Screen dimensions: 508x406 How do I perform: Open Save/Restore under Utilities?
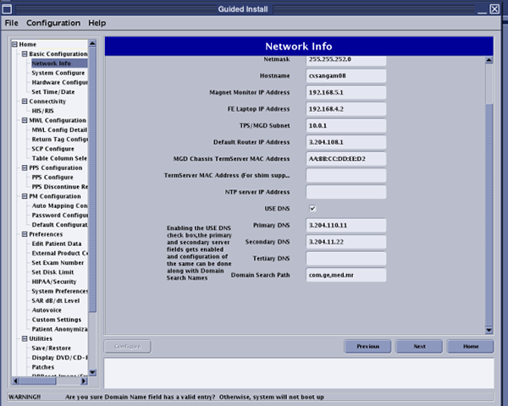[x=51, y=348]
